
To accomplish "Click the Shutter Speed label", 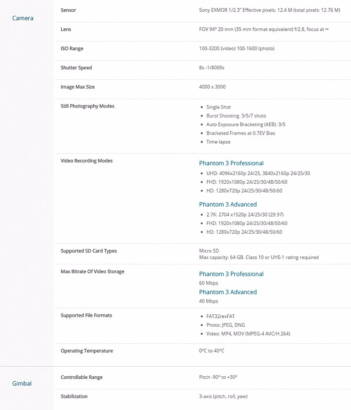I will tap(76, 68).
